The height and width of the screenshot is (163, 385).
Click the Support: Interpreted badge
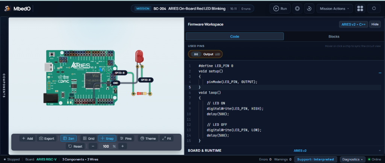tap(315, 159)
